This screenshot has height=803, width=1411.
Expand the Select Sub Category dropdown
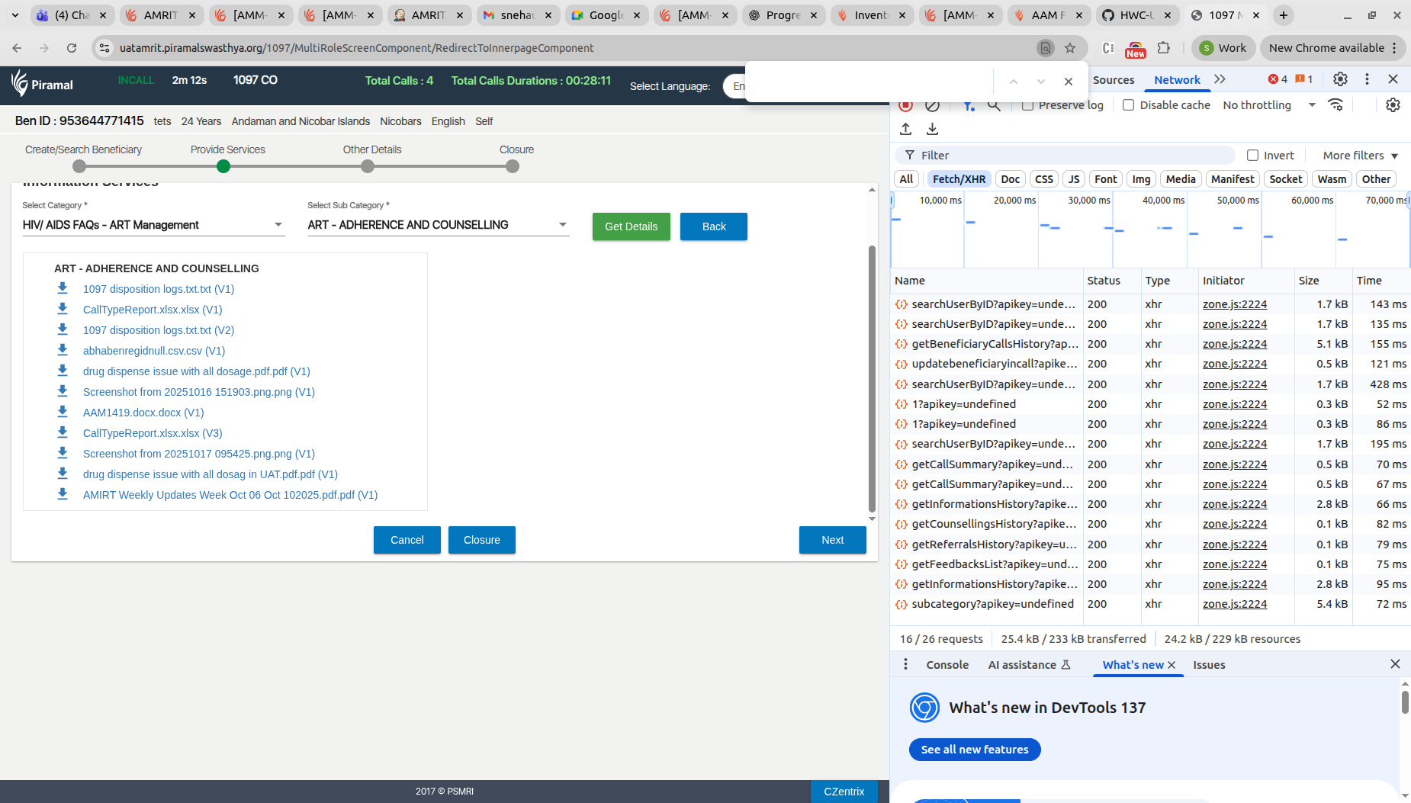point(438,225)
